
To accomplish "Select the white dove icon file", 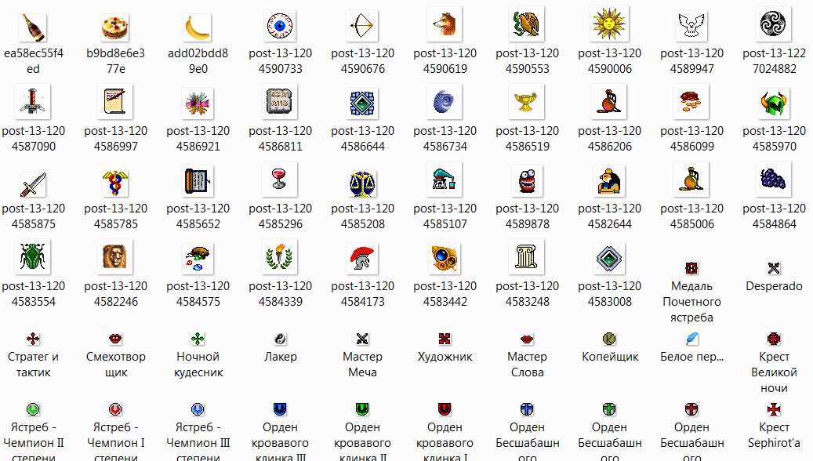I will pyautogui.click(x=691, y=26).
